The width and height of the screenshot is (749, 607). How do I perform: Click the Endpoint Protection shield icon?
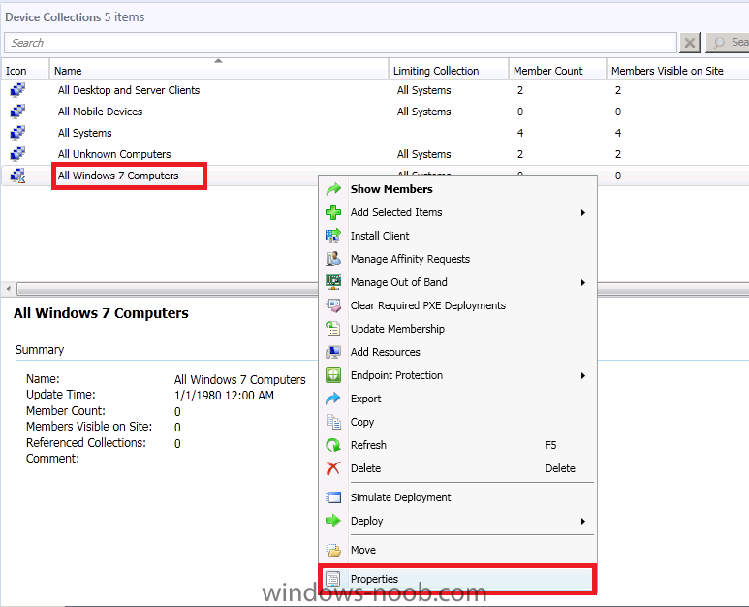click(x=333, y=375)
